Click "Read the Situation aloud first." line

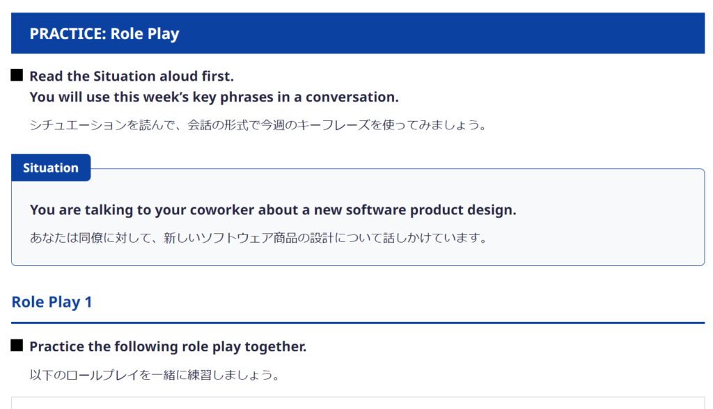(132, 76)
